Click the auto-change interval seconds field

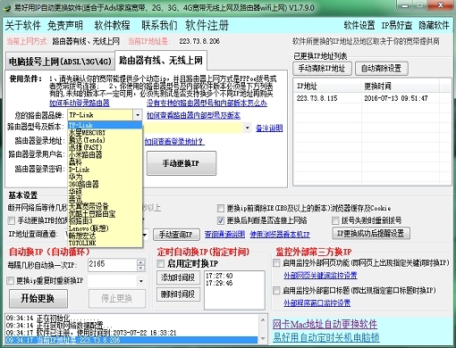coord(113,265)
